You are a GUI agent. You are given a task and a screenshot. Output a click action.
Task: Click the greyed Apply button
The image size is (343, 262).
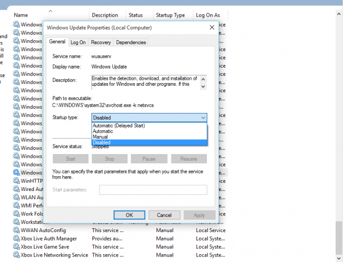[x=199, y=215]
